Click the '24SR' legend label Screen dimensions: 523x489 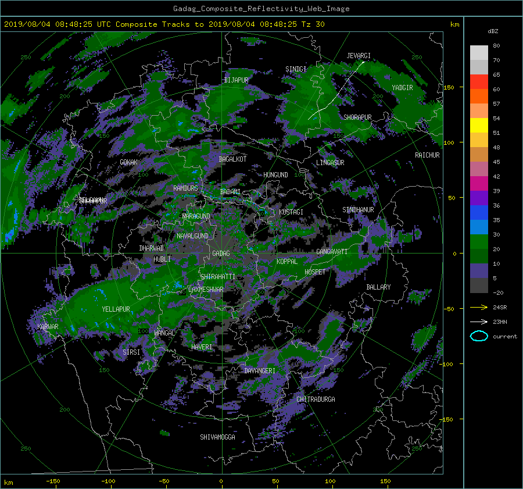pyautogui.click(x=500, y=307)
